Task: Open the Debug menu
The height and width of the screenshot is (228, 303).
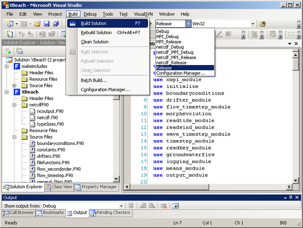Action: [90, 14]
